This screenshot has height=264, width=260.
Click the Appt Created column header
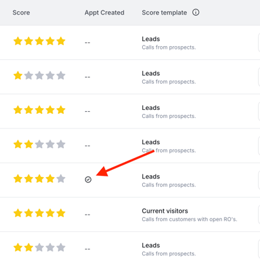click(x=105, y=13)
